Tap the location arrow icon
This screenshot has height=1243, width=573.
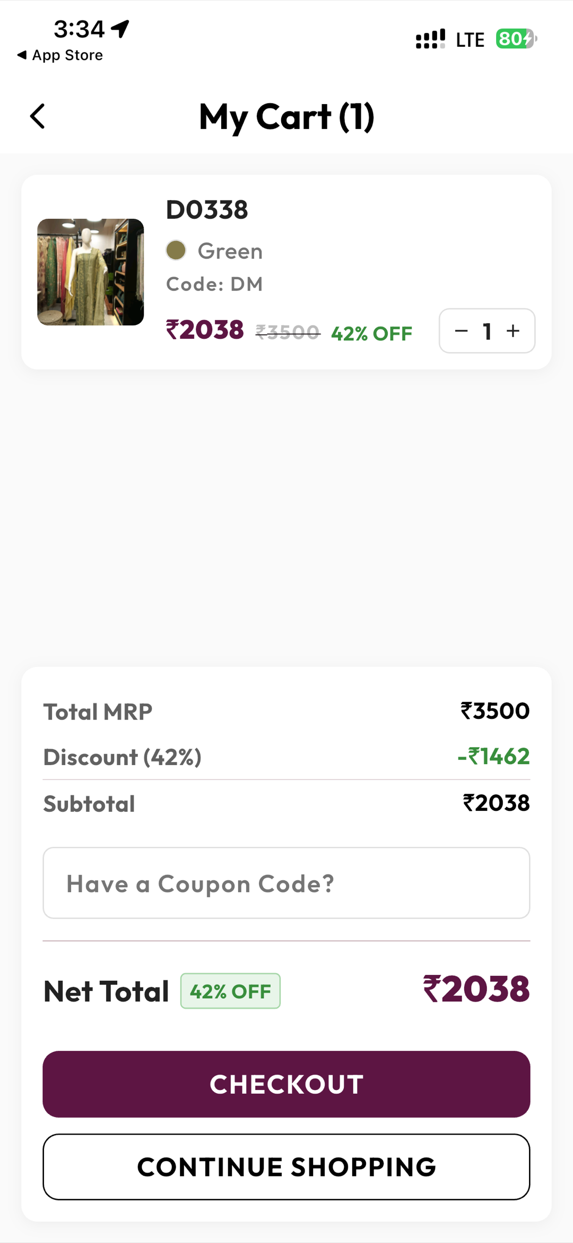click(x=121, y=28)
